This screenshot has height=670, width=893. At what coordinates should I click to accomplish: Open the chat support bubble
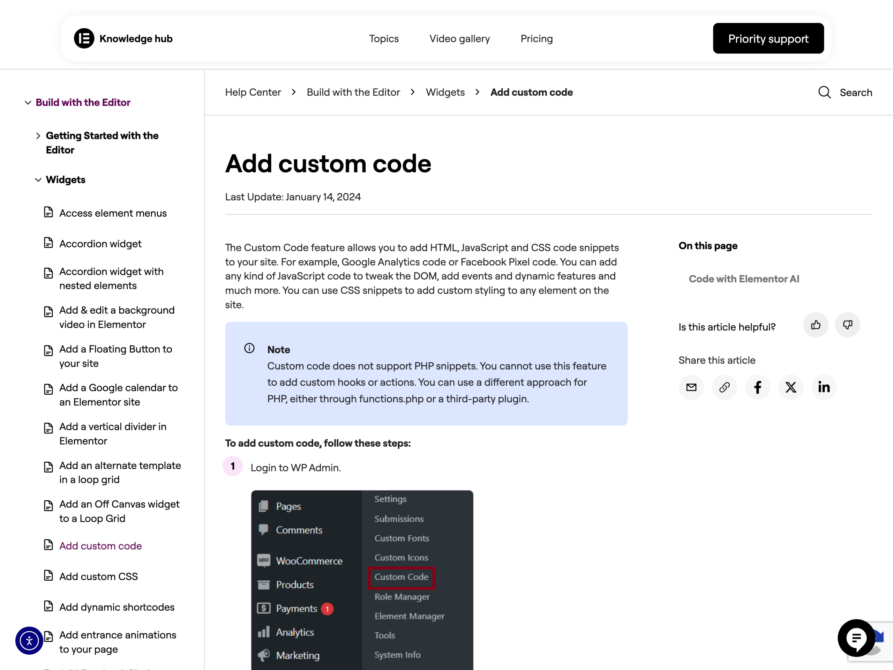(856, 638)
